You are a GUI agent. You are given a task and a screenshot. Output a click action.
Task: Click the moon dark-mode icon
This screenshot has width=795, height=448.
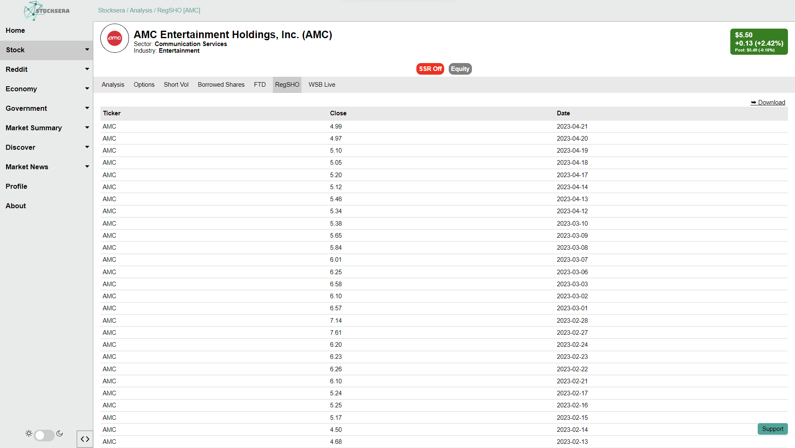click(x=60, y=433)
